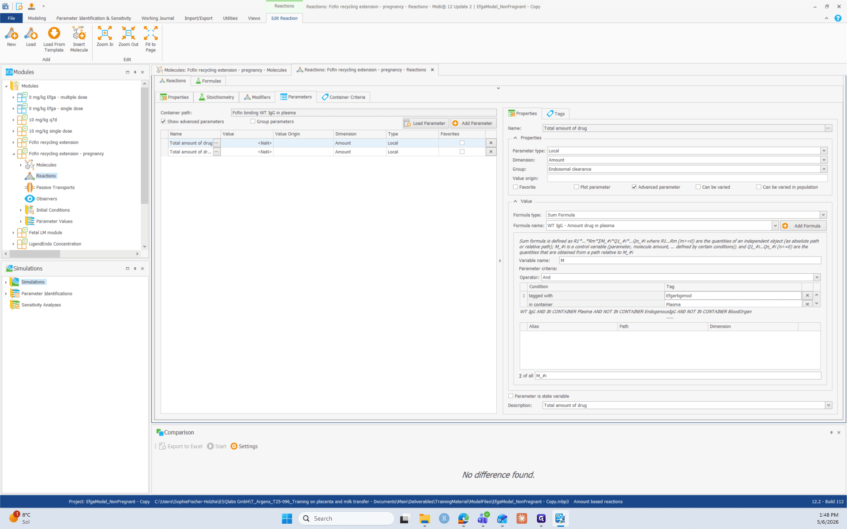Open the Operator dropdown set to And

click(x=817, y=277)
